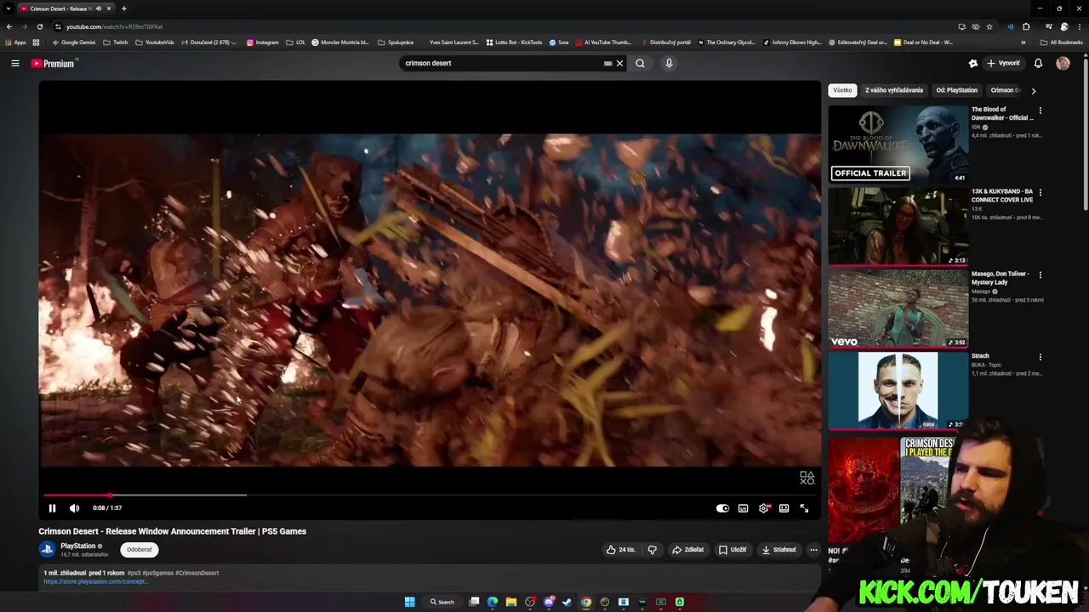Open Steam from the taskbar

point(567,602)
